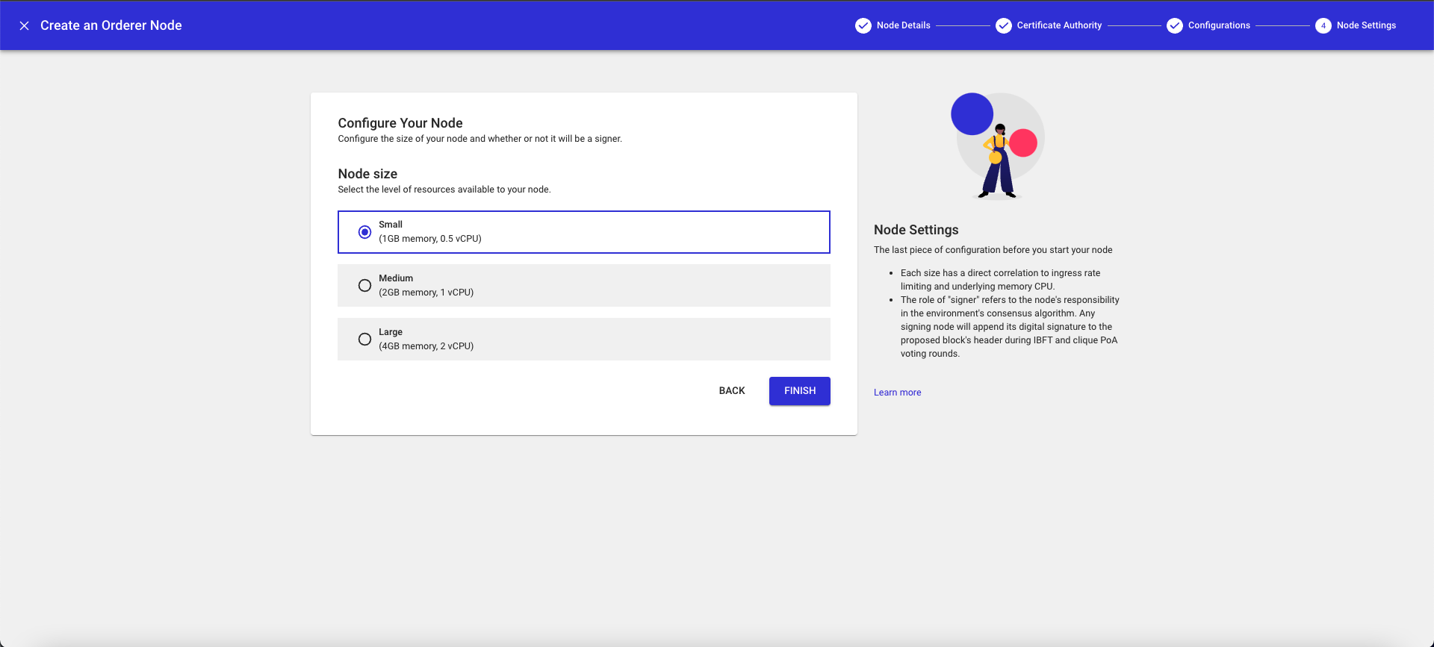Click the Node Details step checkmark icon

863,25
